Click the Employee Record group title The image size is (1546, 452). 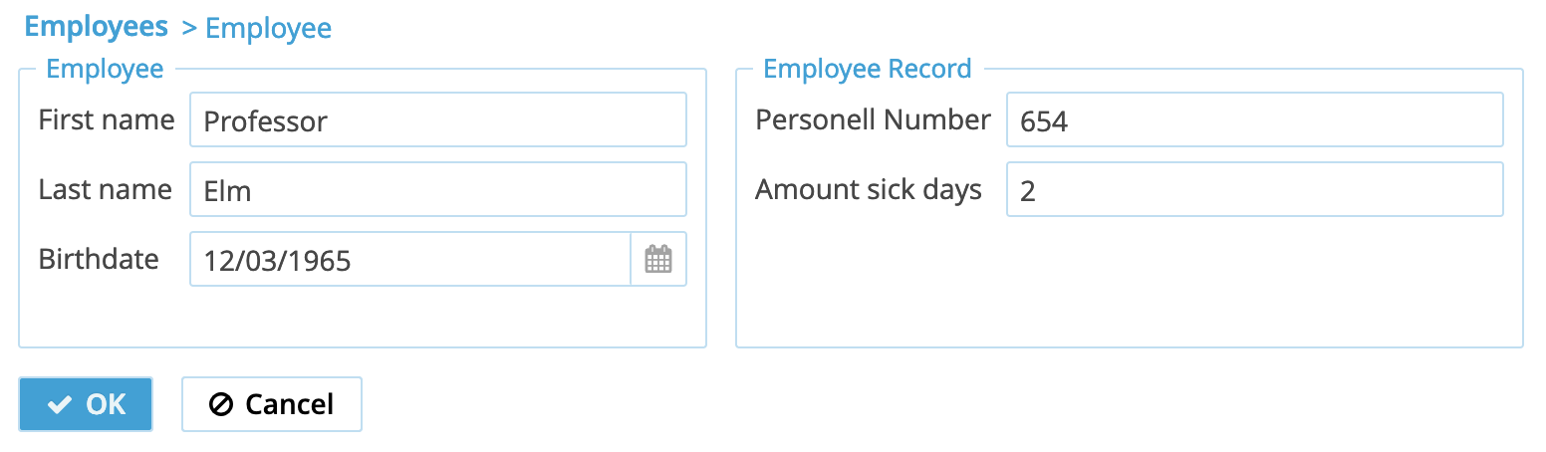point(867,69)
